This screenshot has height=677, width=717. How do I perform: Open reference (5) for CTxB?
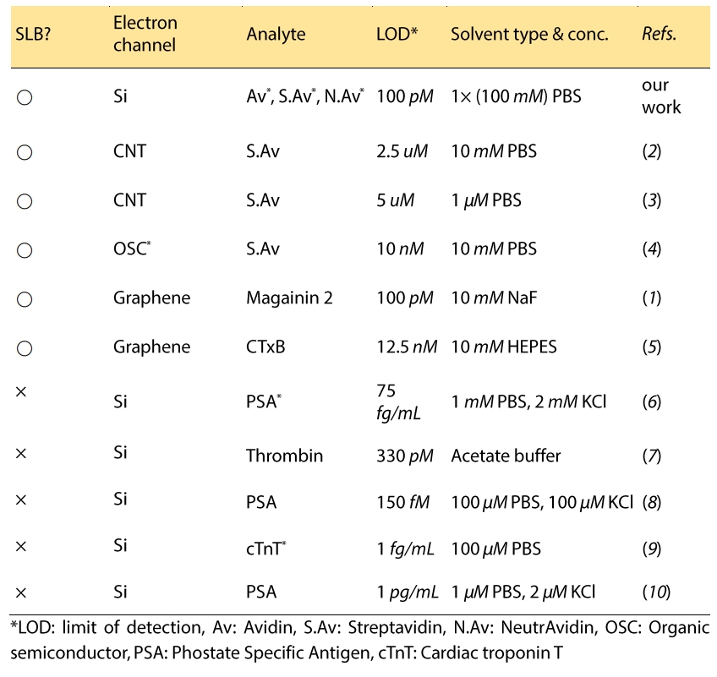[651, 347]
